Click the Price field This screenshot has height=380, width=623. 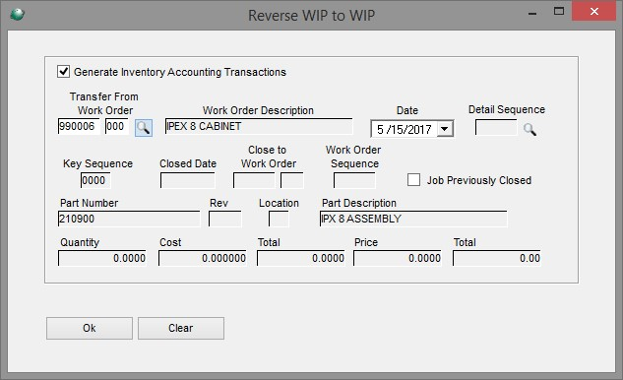(398, 258)
